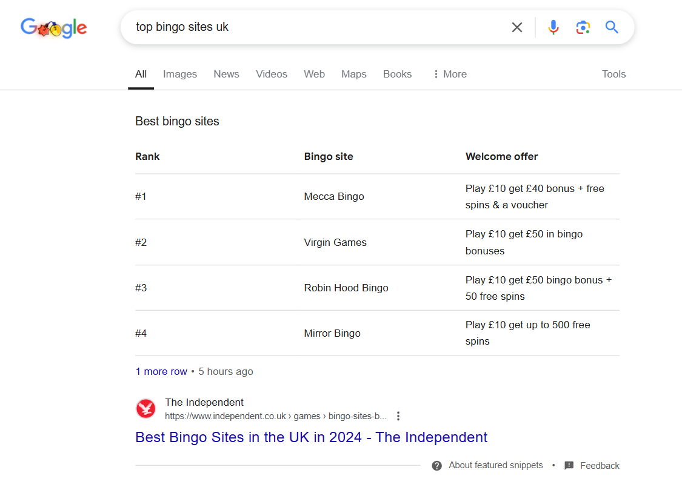This screenshot has height=493, width=682.
Task: Open 'Best Bingo Sites in the UK in 2024' link
Action: coord(312,437)
